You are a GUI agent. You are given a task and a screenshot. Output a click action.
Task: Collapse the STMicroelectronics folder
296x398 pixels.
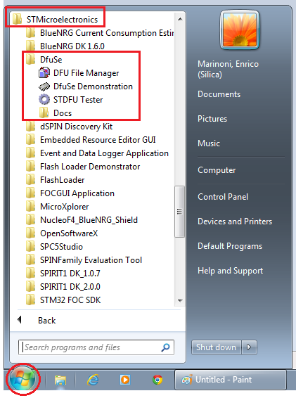tap(55, 20)
